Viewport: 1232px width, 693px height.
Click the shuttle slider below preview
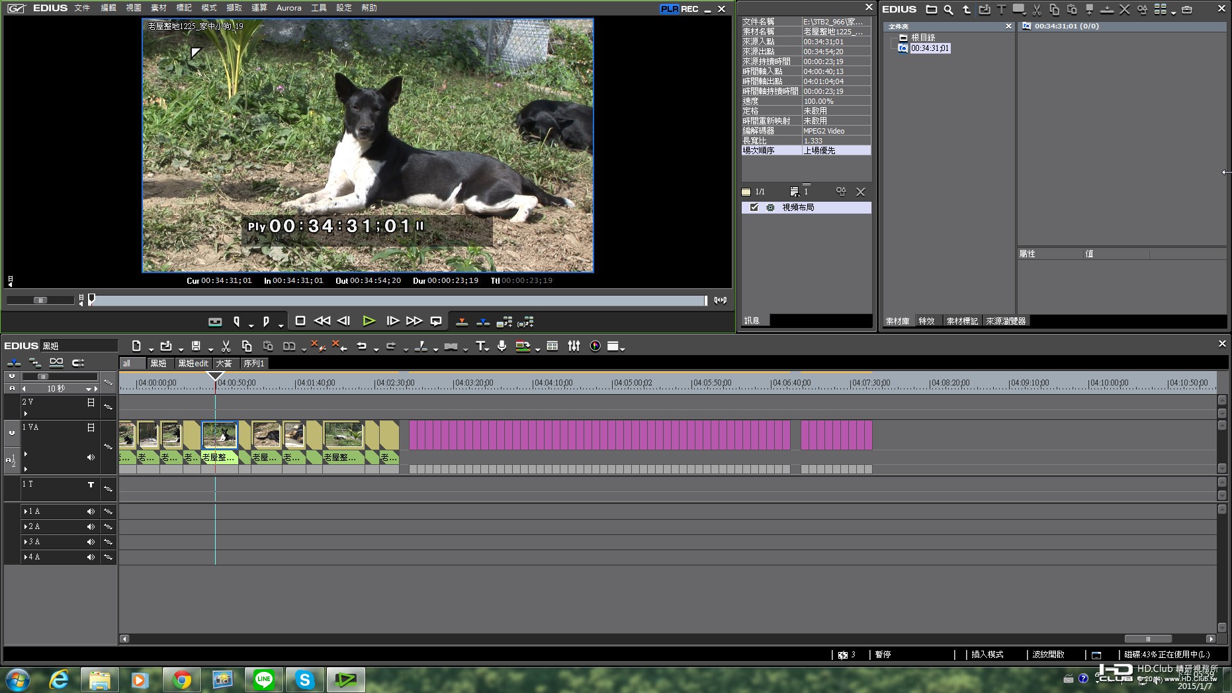tap(40, 300)
